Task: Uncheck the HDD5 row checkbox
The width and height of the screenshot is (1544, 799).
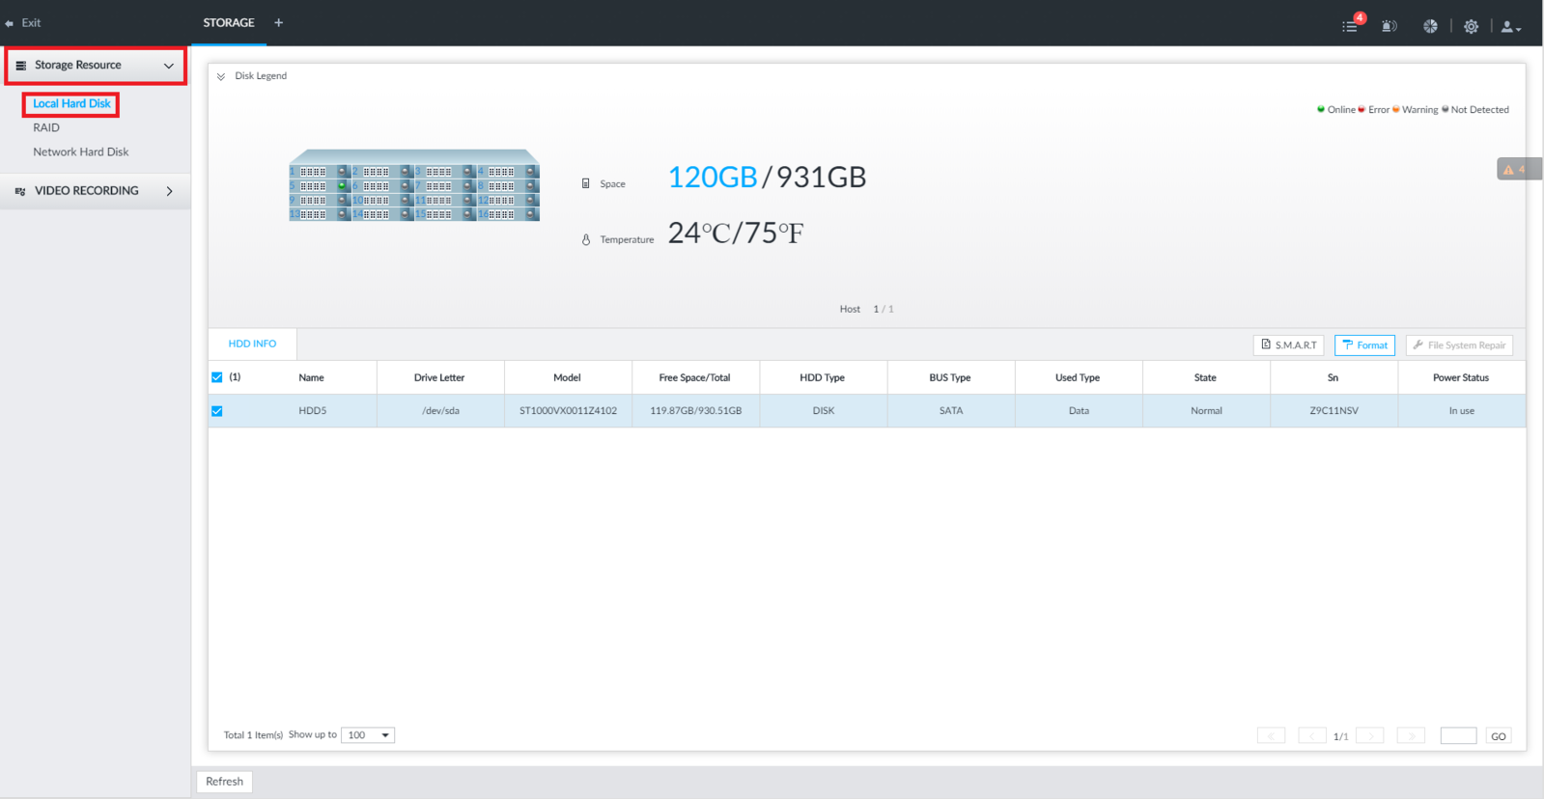Action: (216, 411)
